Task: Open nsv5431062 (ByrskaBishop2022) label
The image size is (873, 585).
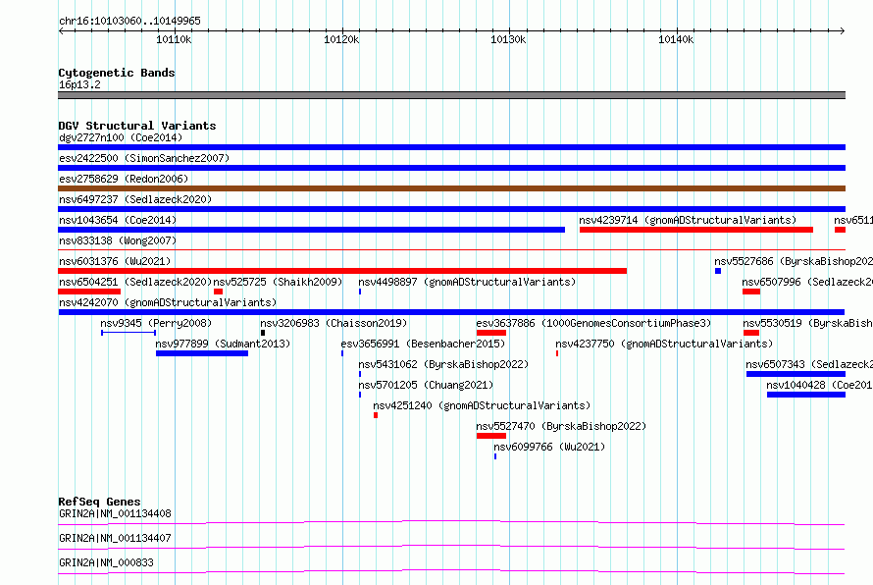Action: pos(443,364)
